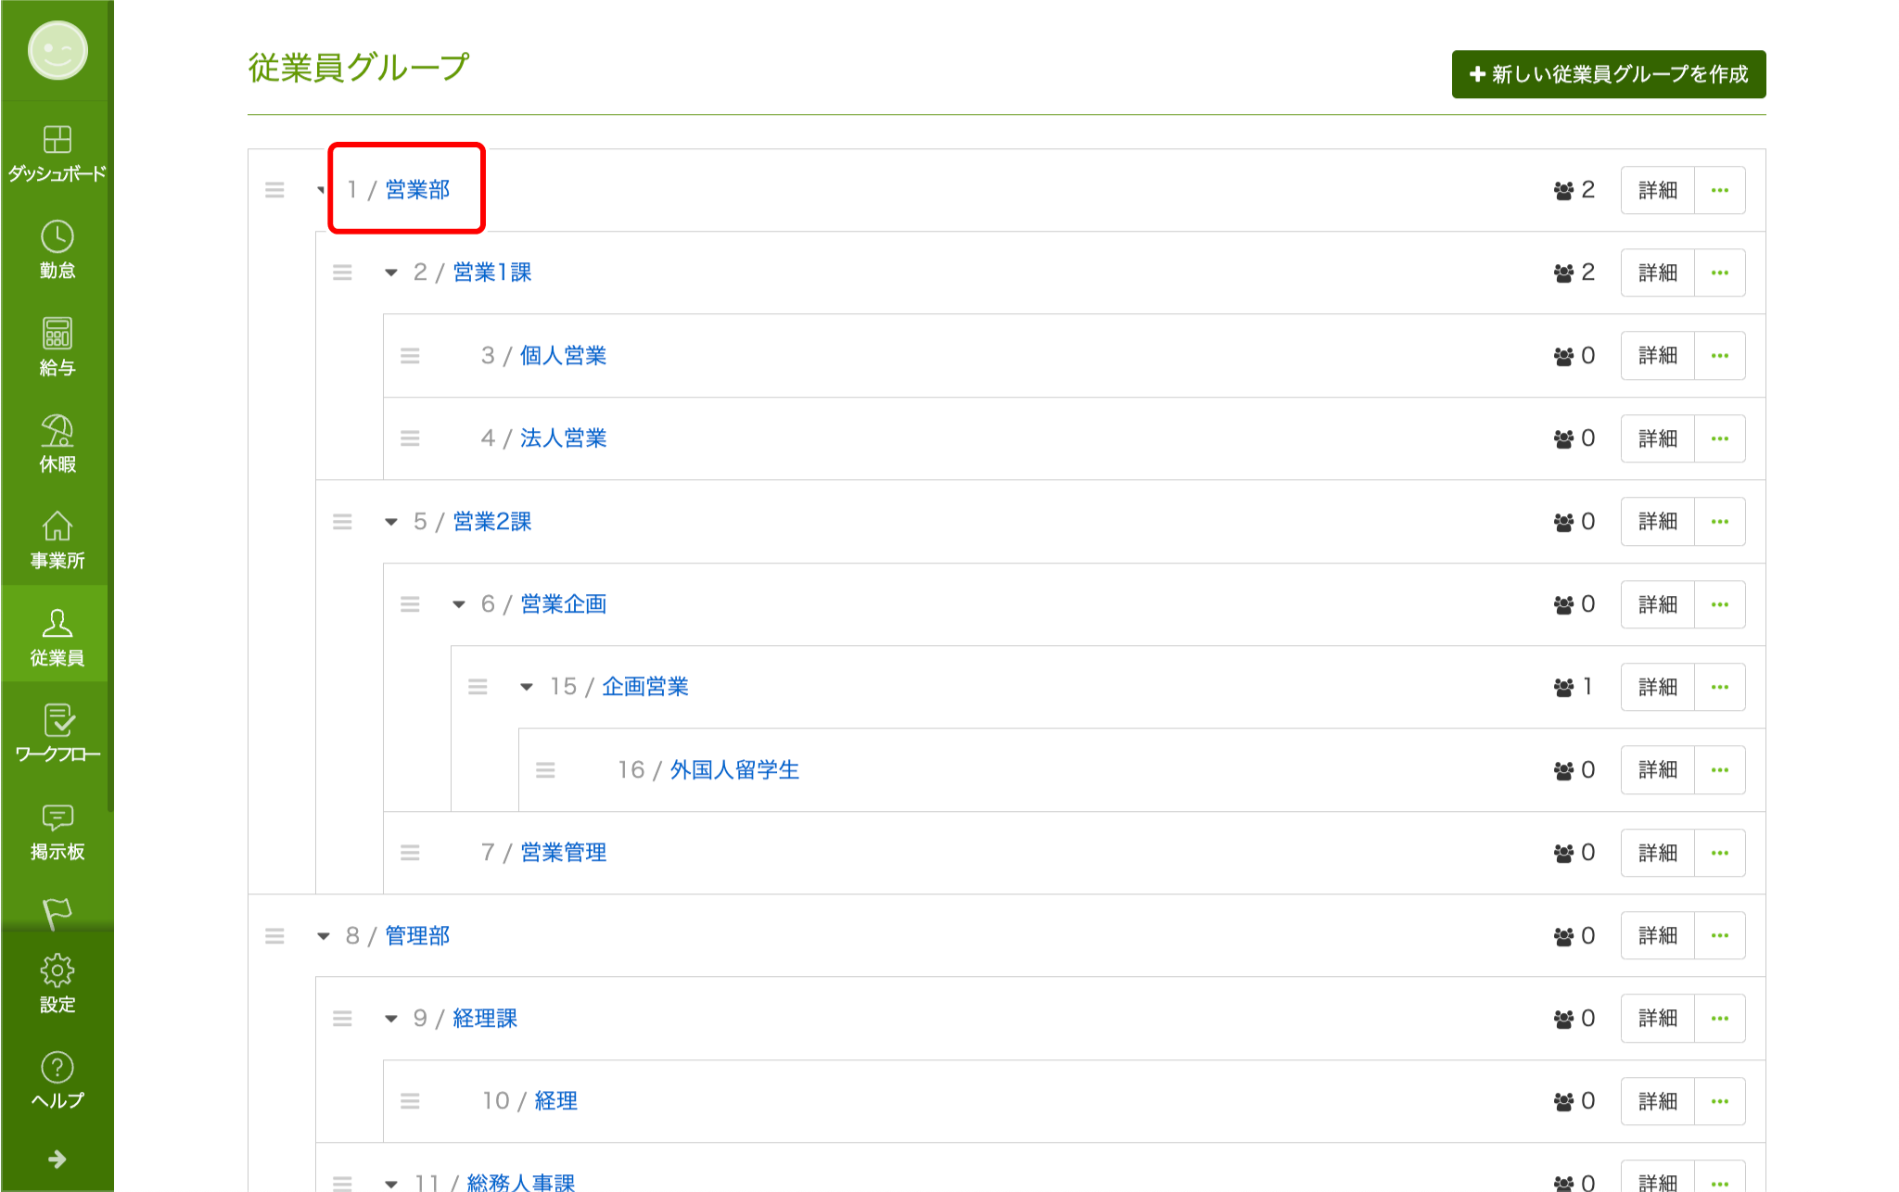Open the 営業企画 group link
1899x1192 pixels.
point(563,604)
